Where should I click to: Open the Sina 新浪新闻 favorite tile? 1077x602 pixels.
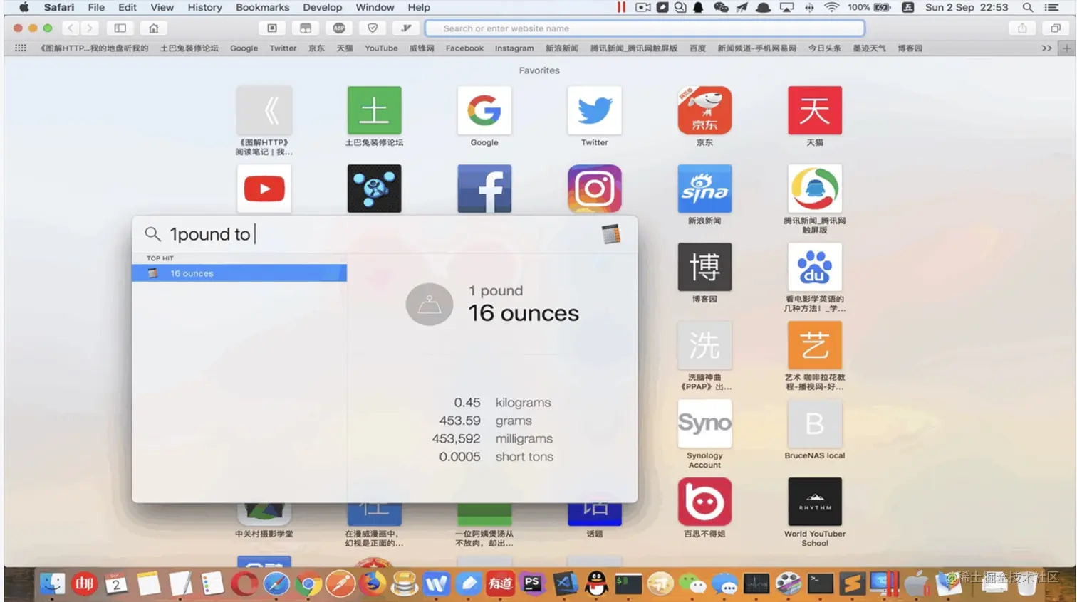pyautogui.click(x=704, y=189)
